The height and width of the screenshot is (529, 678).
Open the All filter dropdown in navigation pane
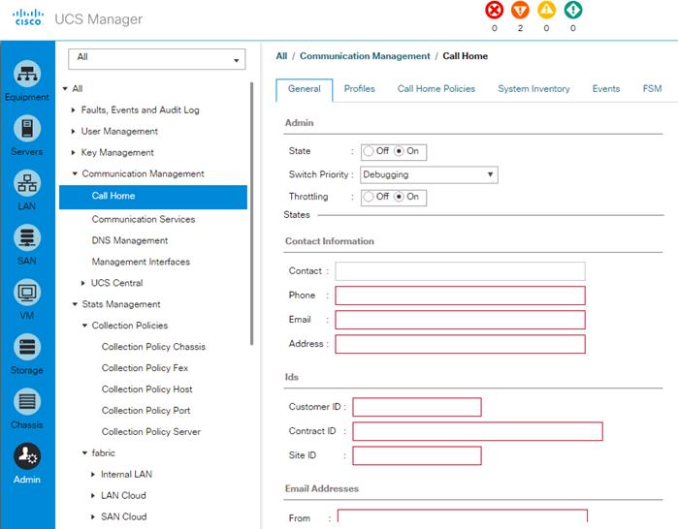click(156, 59)
